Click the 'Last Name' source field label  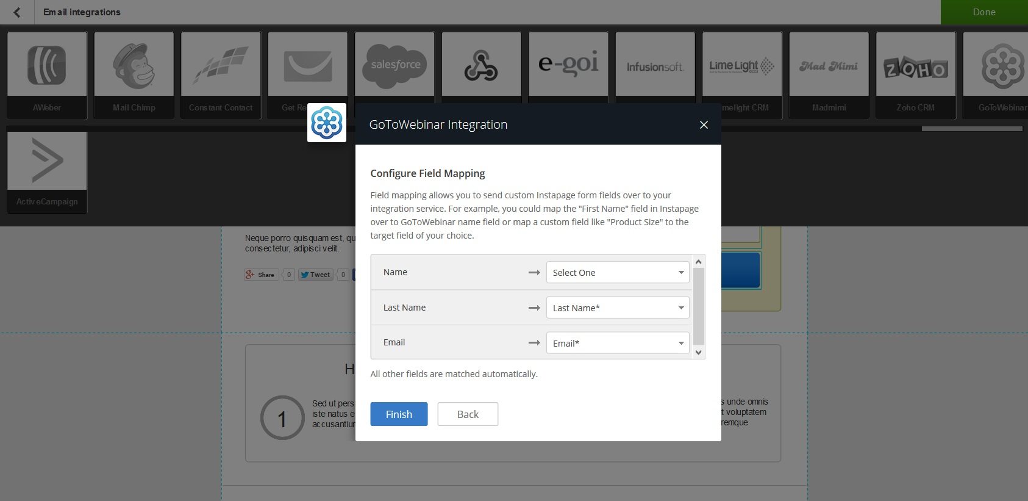point(404,308)
